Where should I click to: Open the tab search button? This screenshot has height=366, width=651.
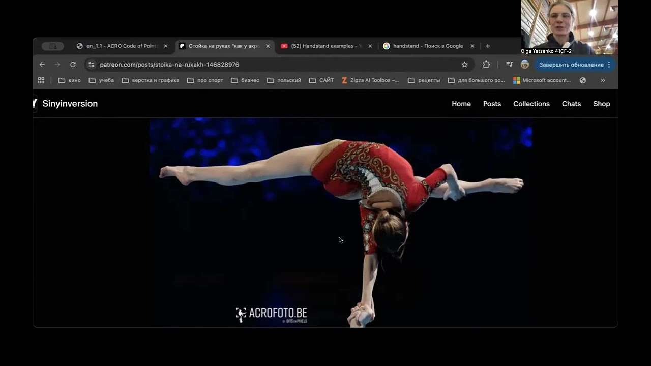[x=52, y=46]
